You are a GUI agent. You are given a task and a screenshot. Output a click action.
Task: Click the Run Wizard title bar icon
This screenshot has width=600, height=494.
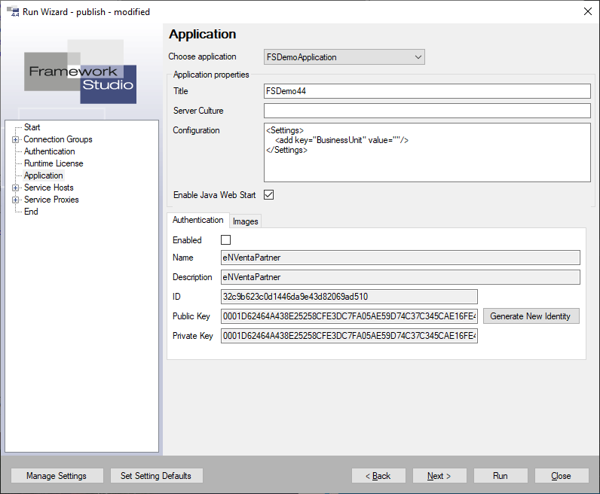[13, 11]
